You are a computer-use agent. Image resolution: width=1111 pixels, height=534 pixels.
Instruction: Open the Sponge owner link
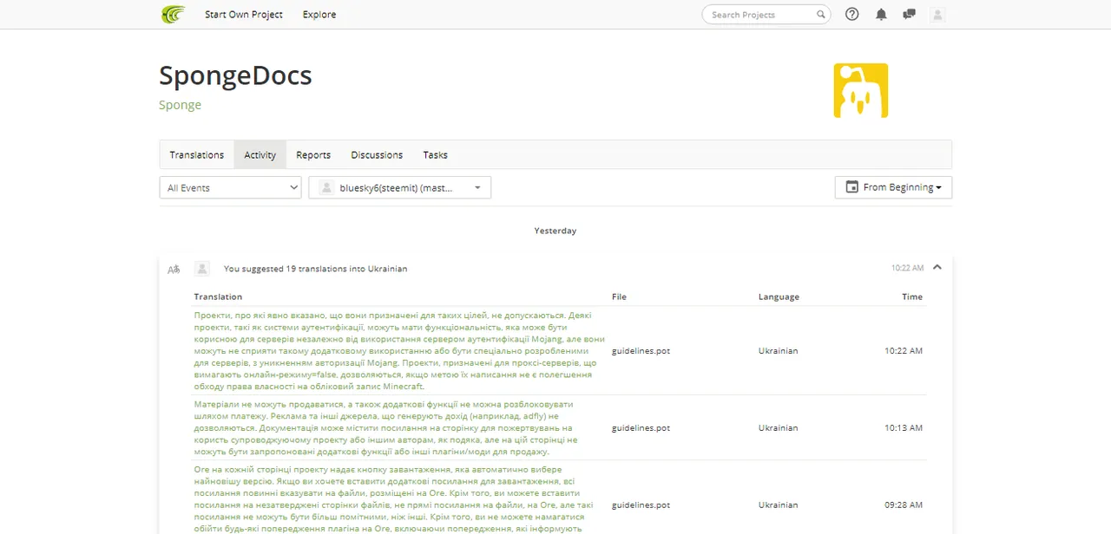[x=180, y=105]
